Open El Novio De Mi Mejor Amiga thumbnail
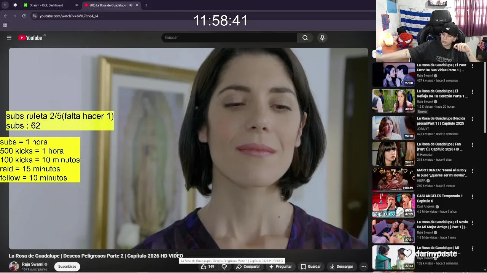 click(x=393, y=231)
